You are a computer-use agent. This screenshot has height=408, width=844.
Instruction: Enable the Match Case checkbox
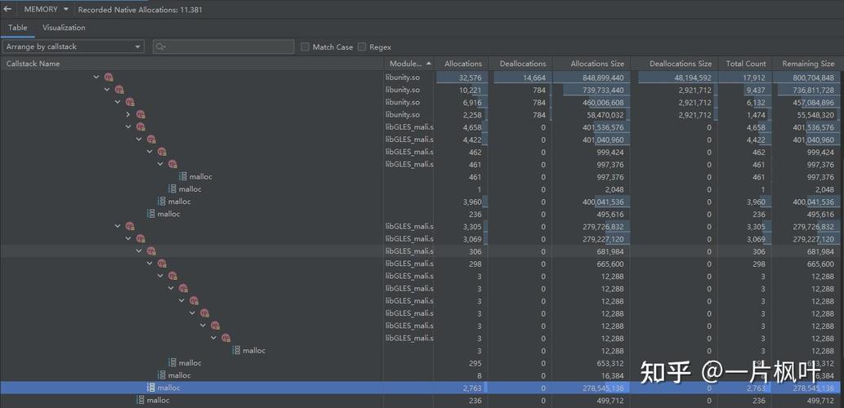[x=306, y=47]
